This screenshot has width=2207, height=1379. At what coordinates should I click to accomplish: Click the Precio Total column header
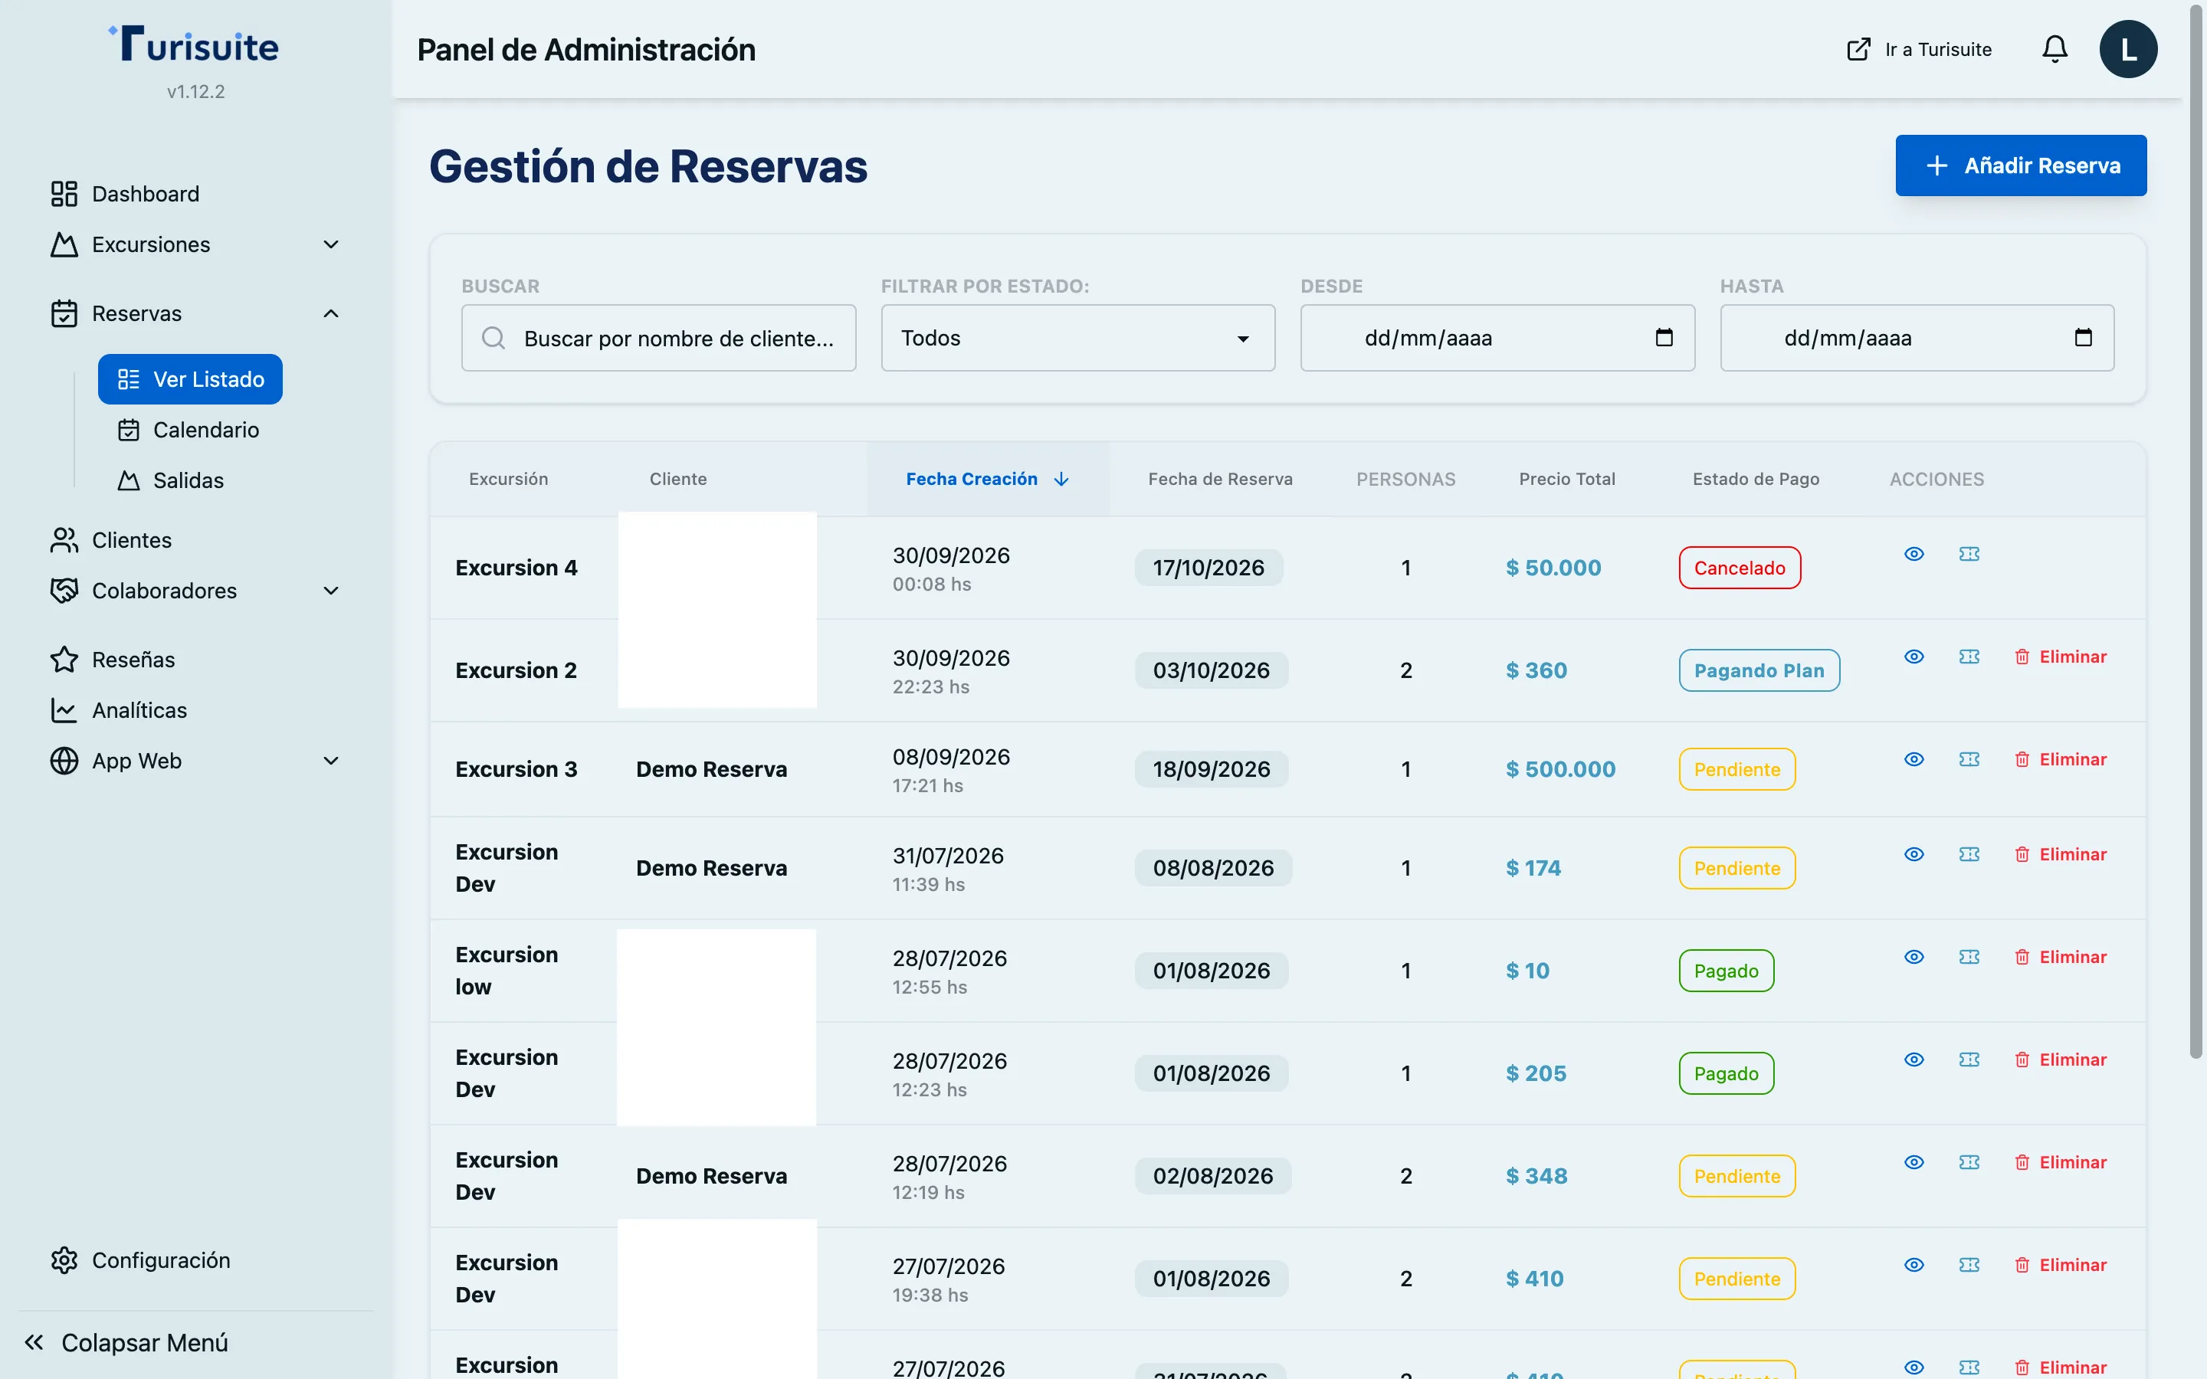[1567, 479]
